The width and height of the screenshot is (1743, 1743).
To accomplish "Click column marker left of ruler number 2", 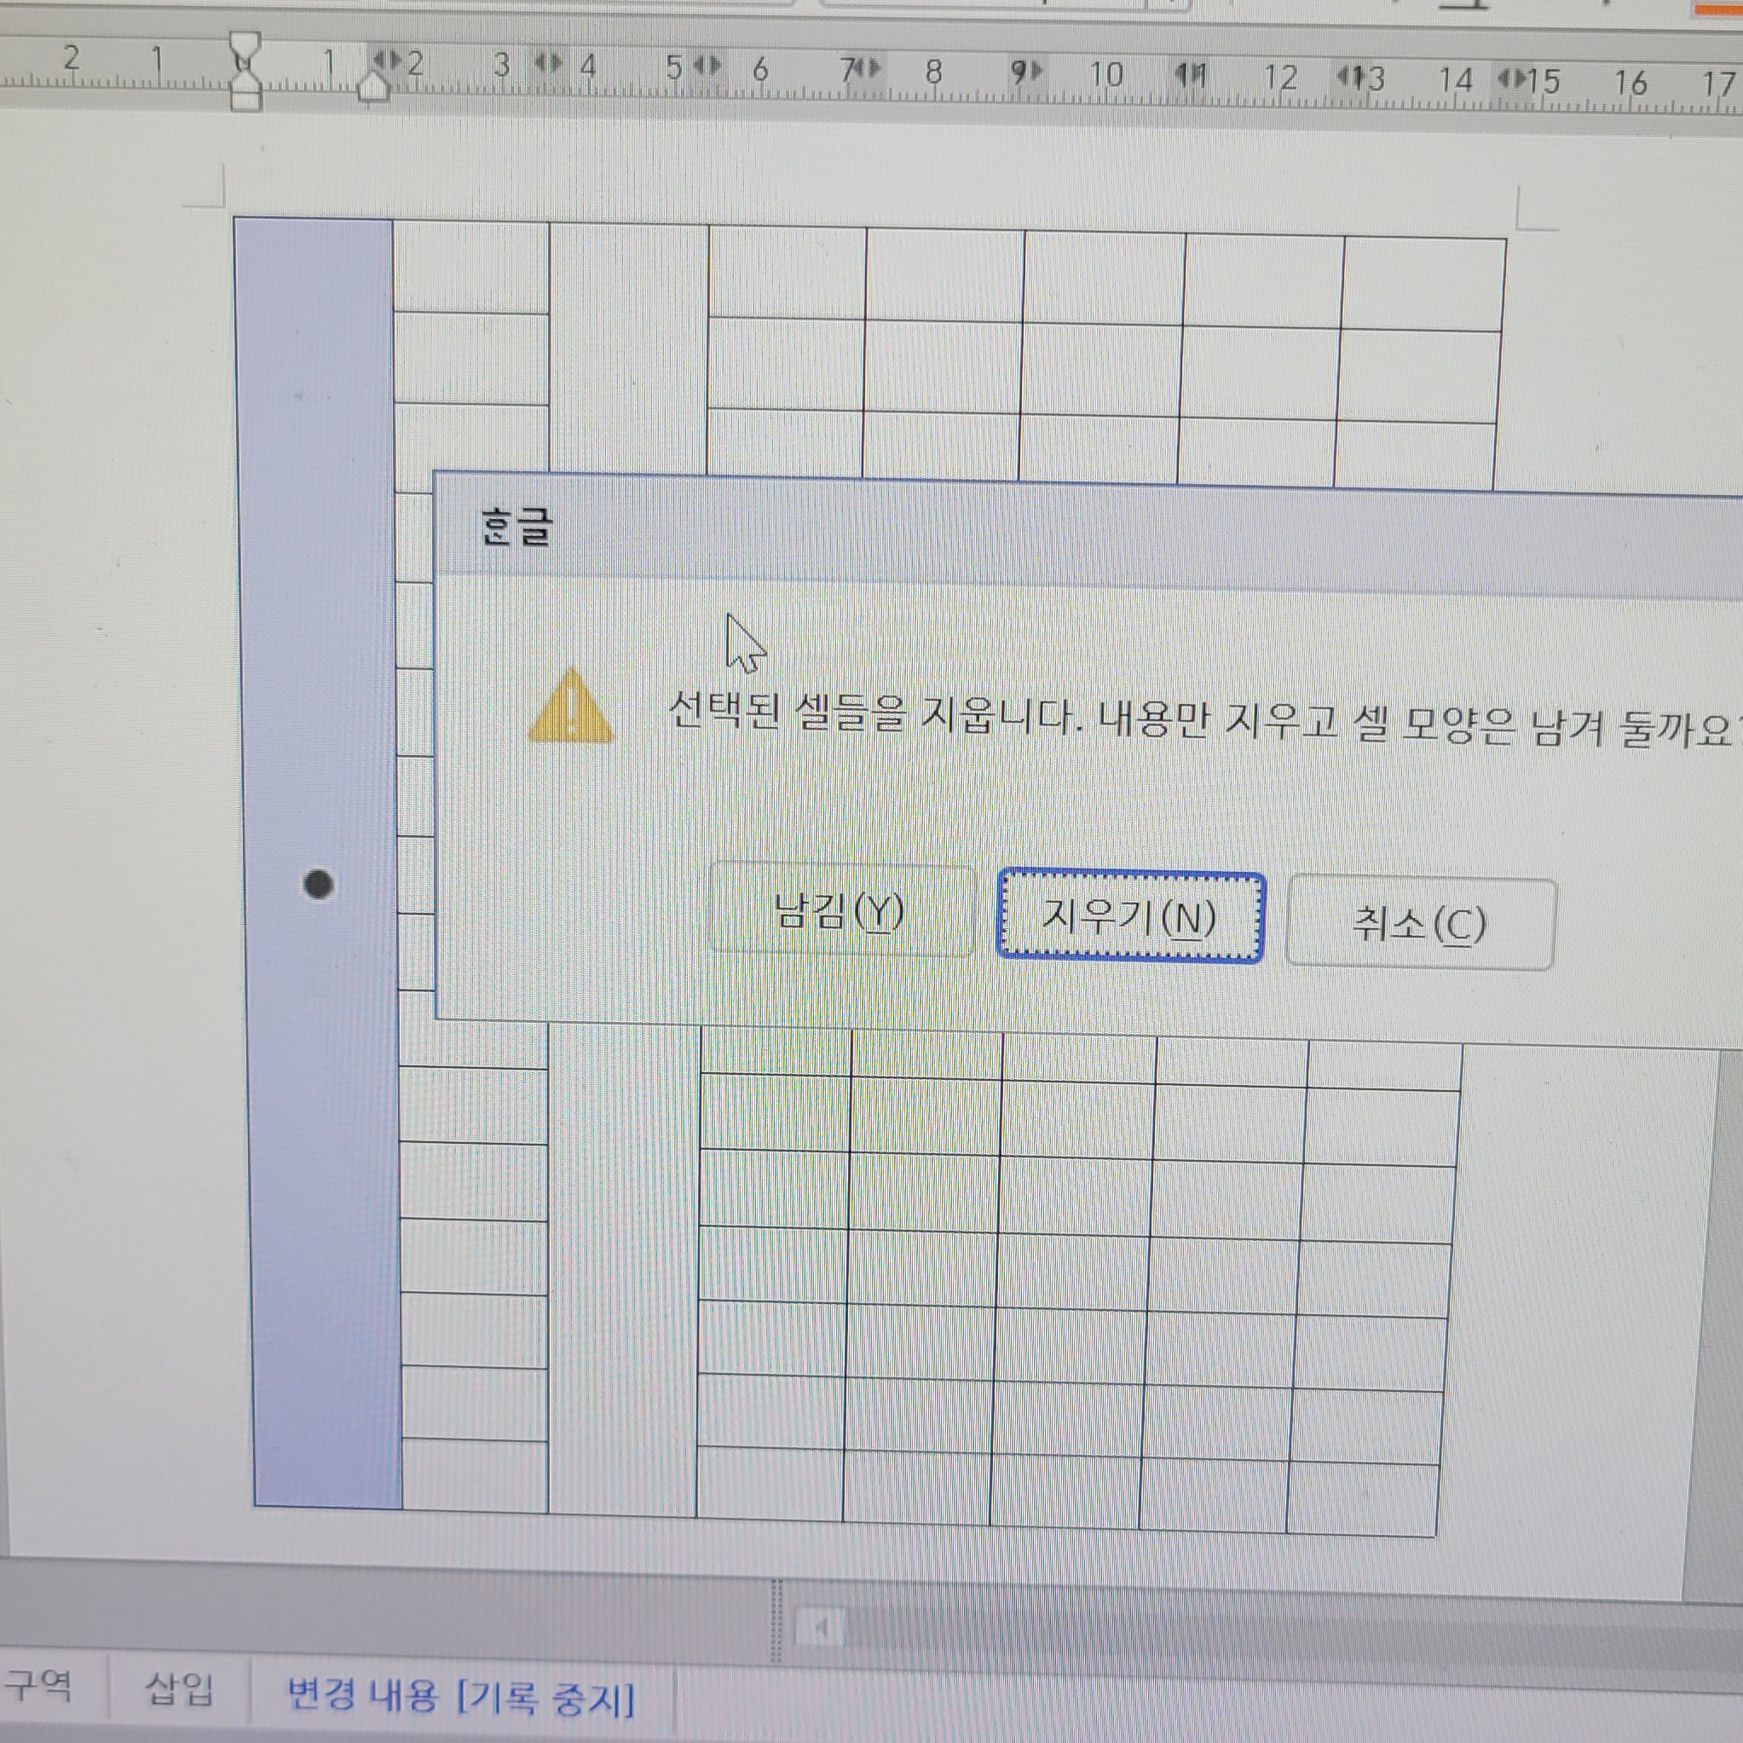I will click(388, 61).
